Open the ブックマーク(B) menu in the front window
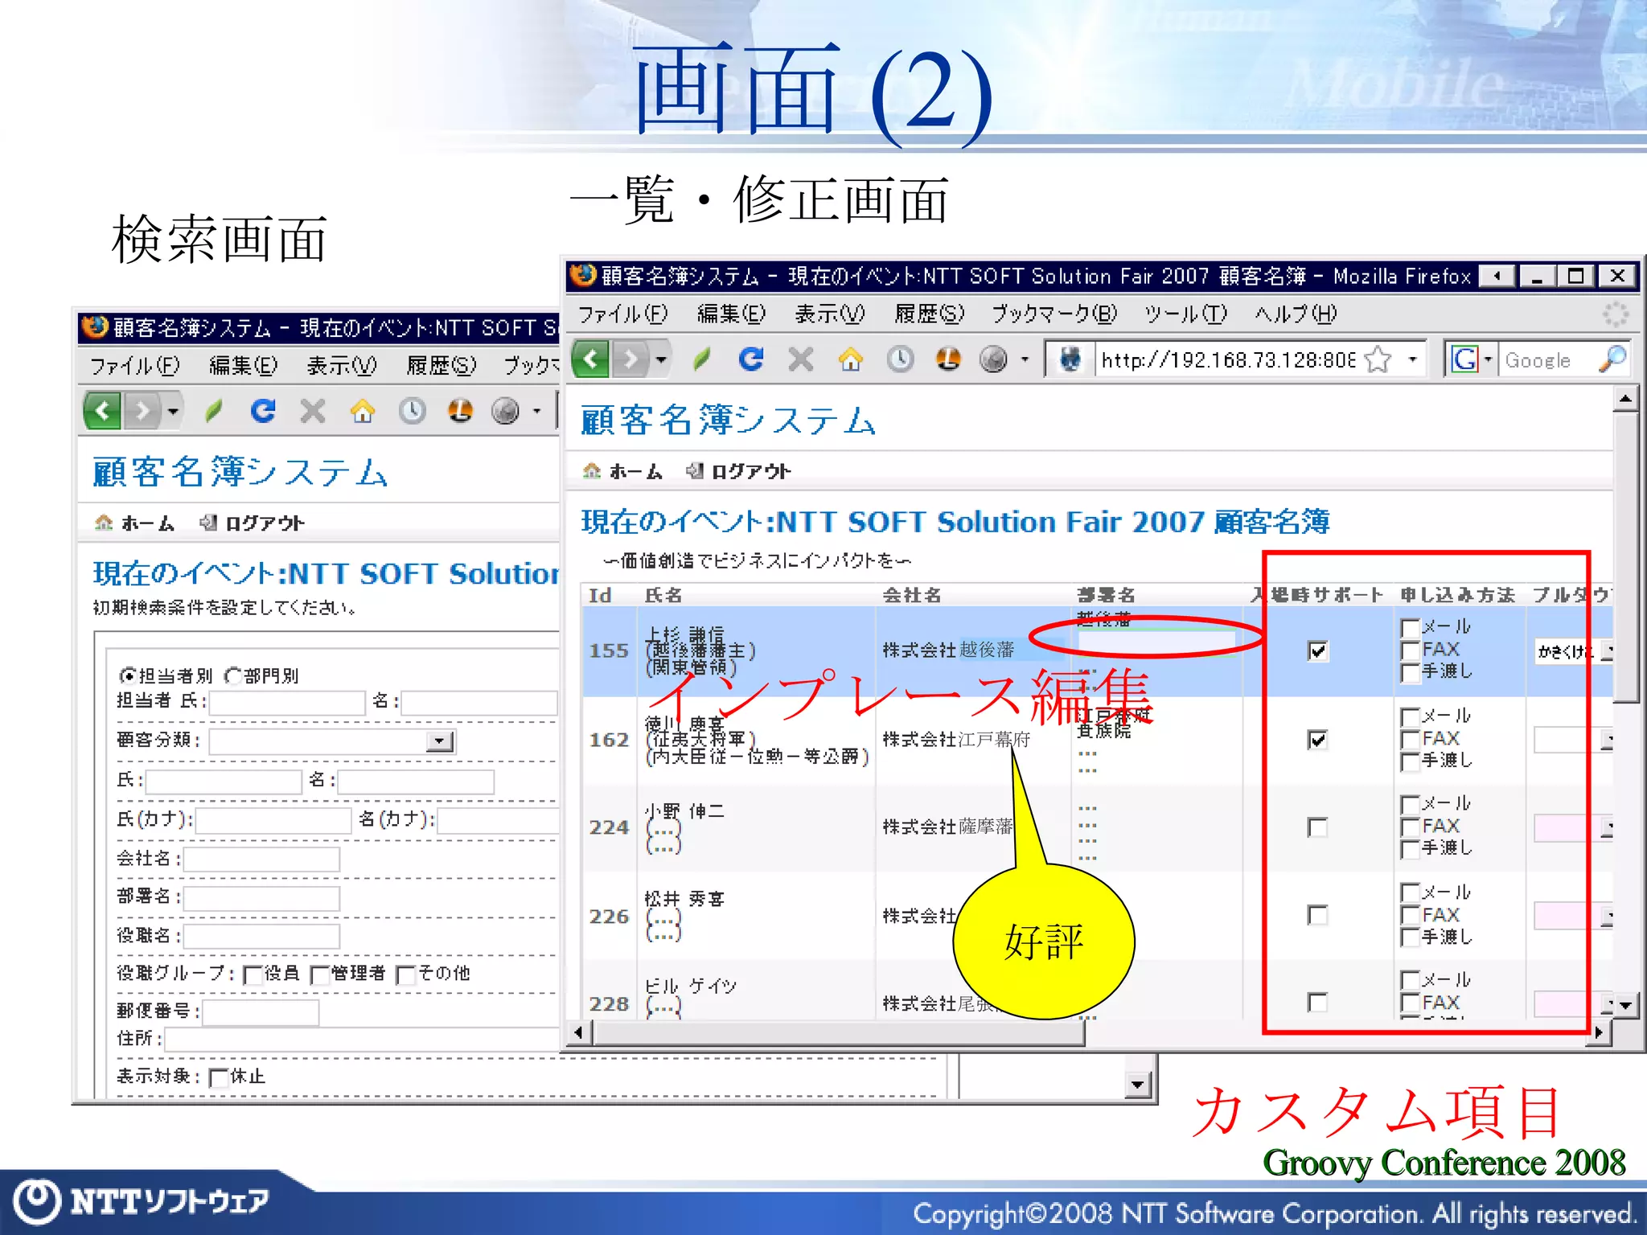1647x1235 pixels. [1054, 314]
